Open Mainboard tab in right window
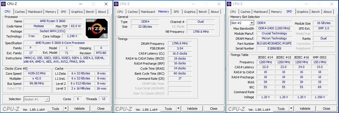Screen dimensions: 339x113 (261, 12)
